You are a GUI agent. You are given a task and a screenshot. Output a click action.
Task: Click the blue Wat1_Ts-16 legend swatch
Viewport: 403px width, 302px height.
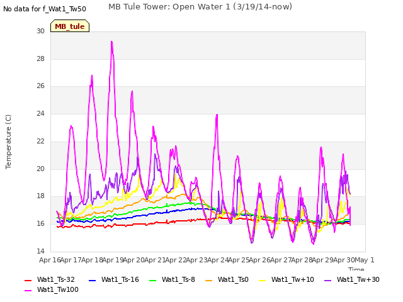92,281
